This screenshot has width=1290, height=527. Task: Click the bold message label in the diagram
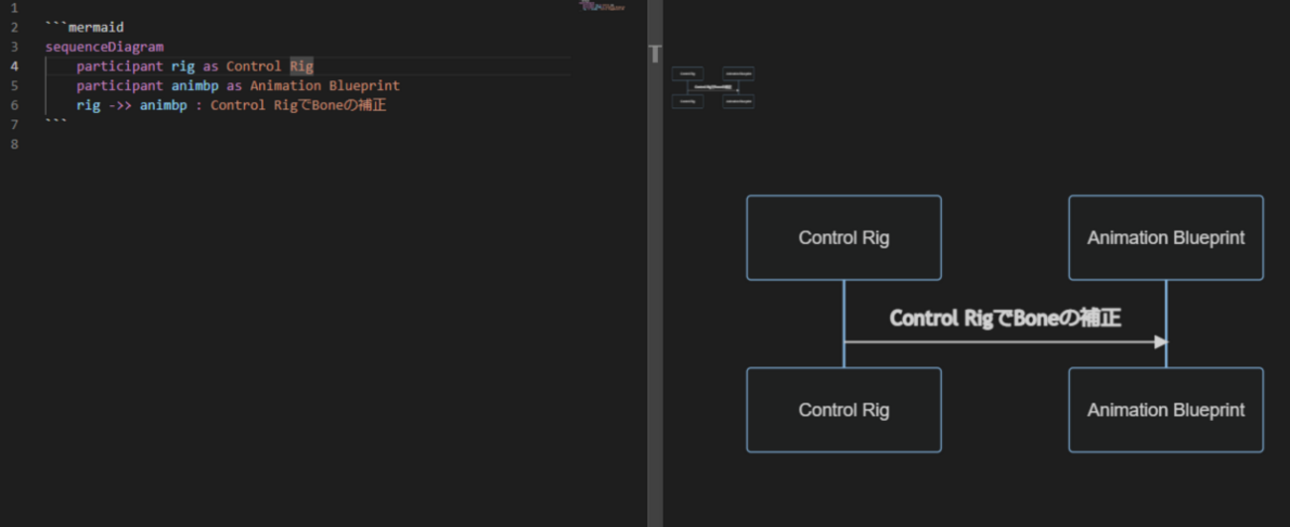[1004, 319]
